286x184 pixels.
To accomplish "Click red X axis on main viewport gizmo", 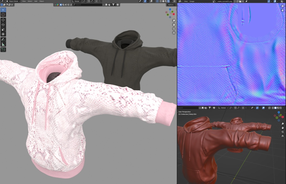I will (x=174, y=14).
